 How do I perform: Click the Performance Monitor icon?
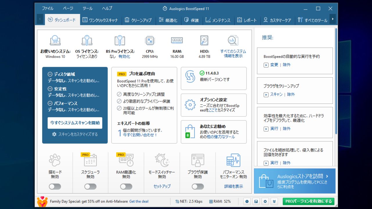tap(233, 160)
